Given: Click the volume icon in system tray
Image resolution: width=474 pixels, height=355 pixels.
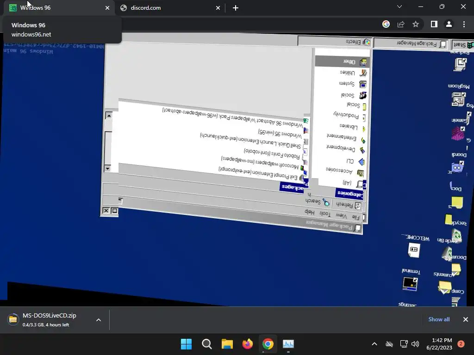Looking at the screenshot, I should pos(415,344).
